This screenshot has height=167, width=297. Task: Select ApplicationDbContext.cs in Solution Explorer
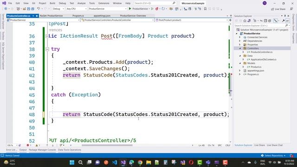[264, 59]
